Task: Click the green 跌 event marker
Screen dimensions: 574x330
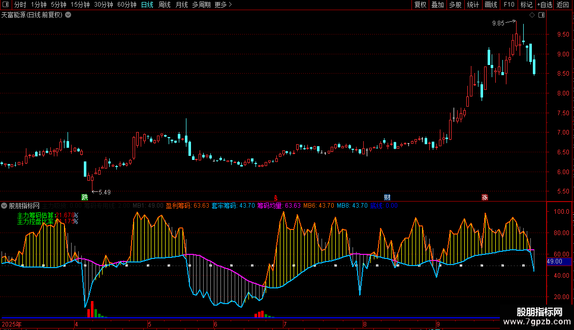Action: [x=84, y=197]
